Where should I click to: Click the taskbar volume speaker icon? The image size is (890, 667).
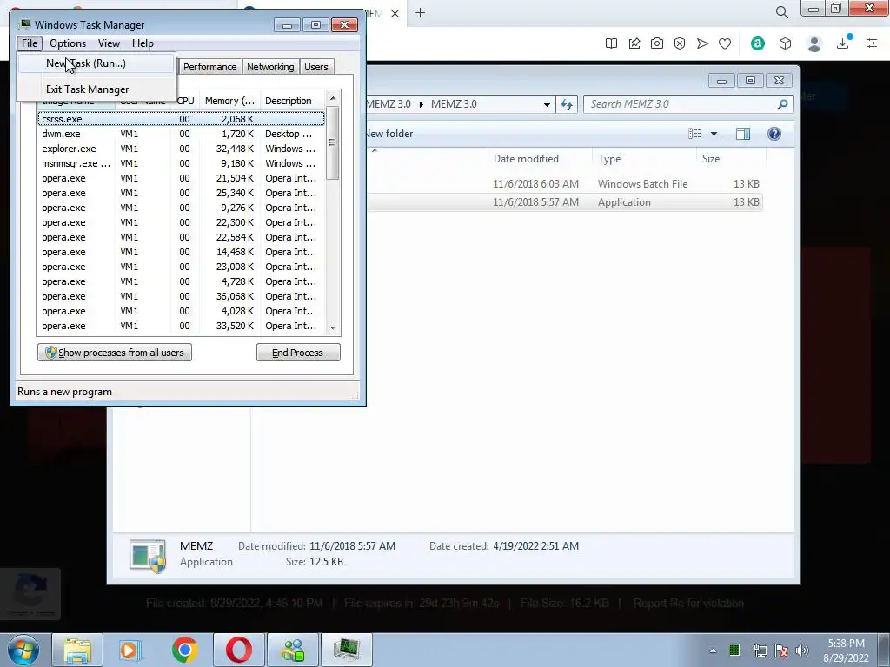[x=802, y=650]
